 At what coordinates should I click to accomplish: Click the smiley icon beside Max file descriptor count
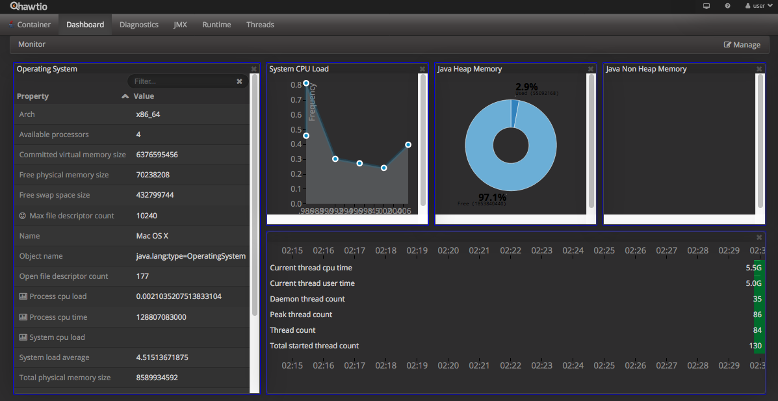coord(22,215)
